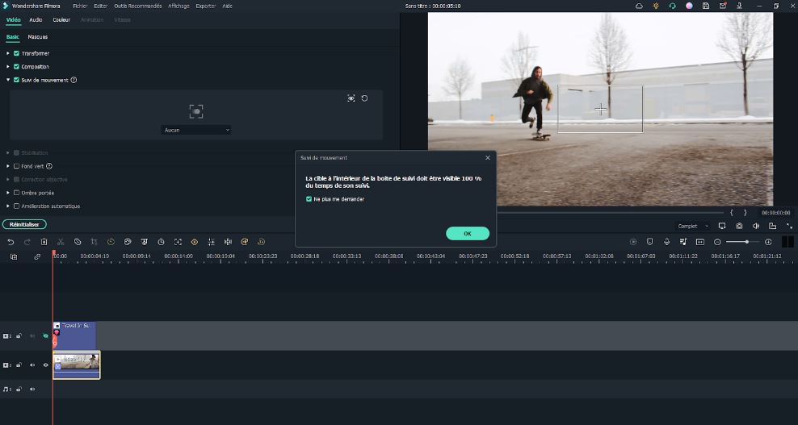
Task: Click the lightbulb tips icon in title bar
Action: [656, 6]
